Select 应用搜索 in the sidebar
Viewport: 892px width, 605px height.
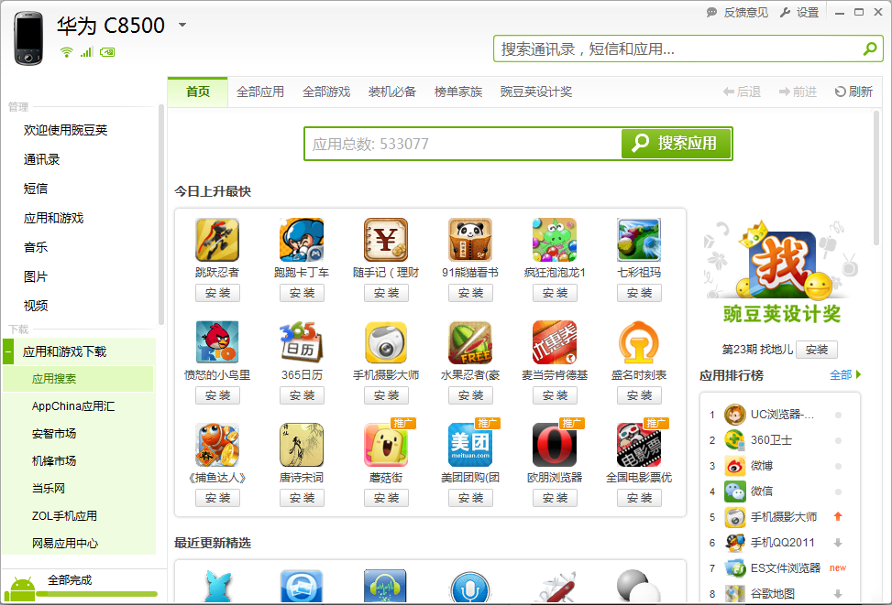pyautogui.click(x=78, y=379)
